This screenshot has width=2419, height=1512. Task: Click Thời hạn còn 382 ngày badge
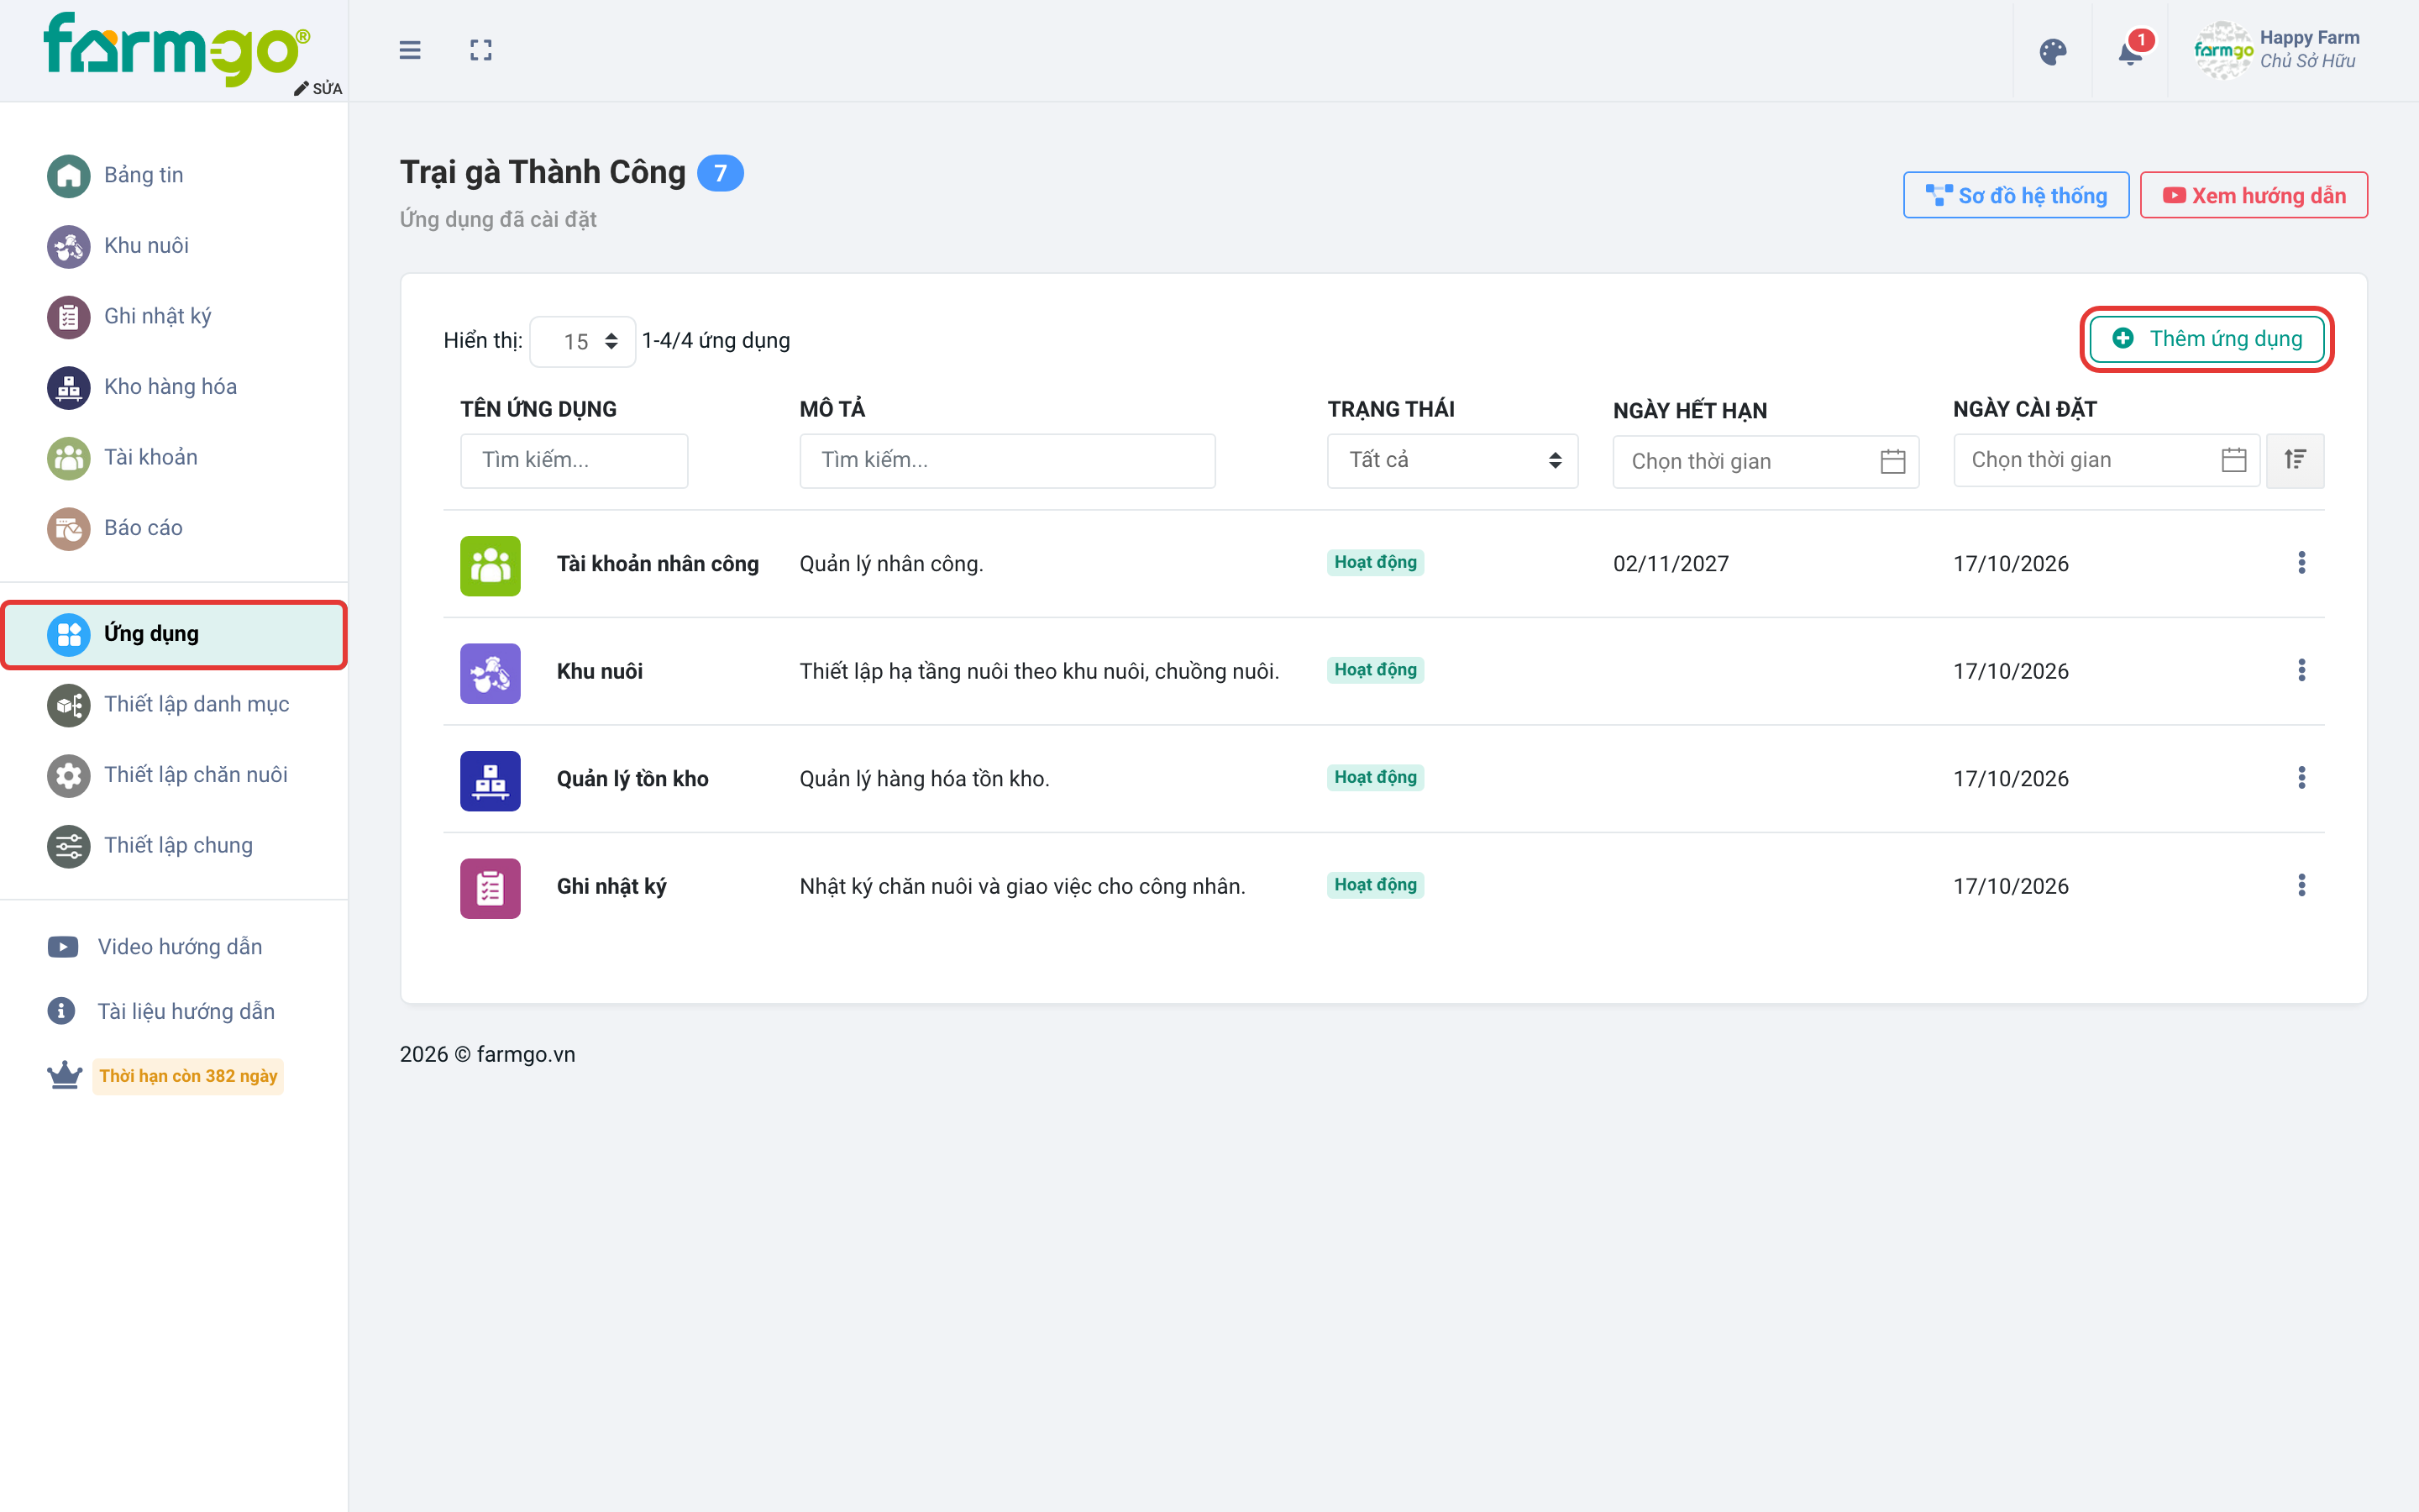[x=188, y=1076]
